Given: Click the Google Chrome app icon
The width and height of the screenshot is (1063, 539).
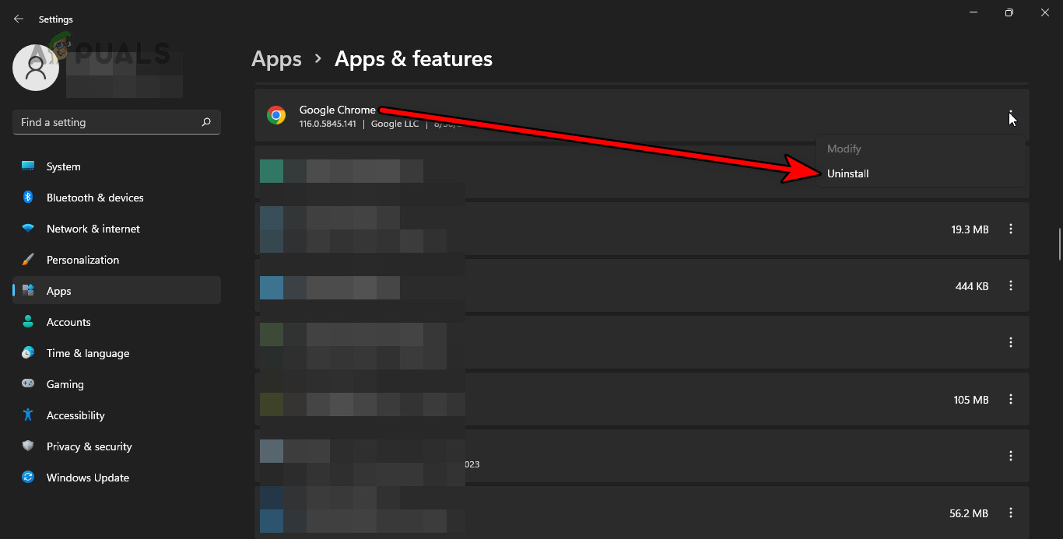Looking at the screenshot, I should [276, 114].
